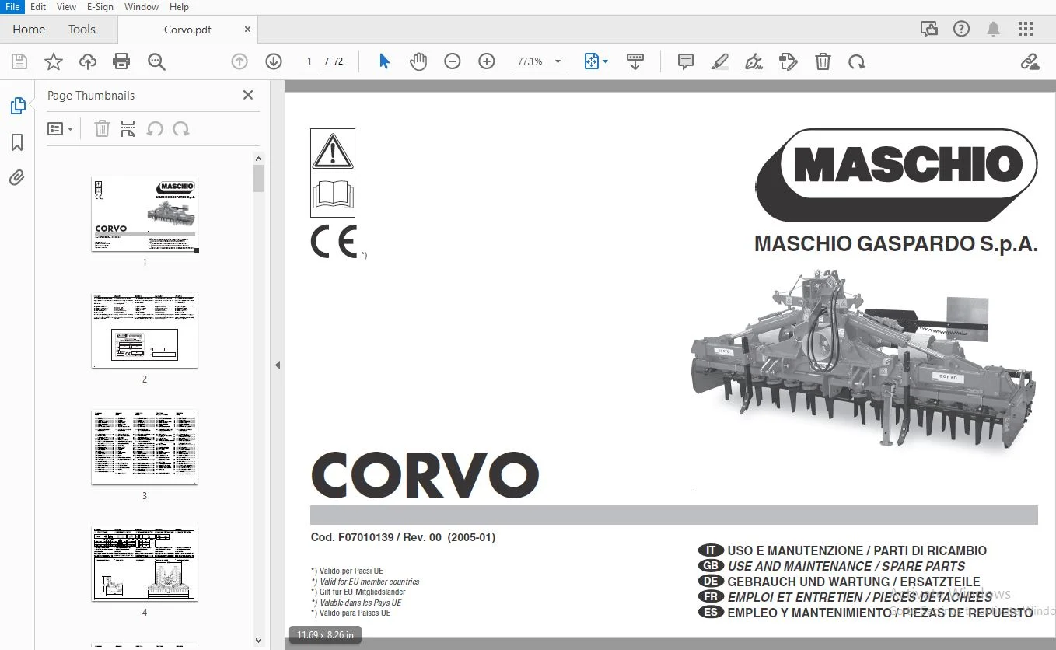Screen dimensions: 1056x650
Task: Click the comment share icon at top right
Action: [x=928, y=30]
